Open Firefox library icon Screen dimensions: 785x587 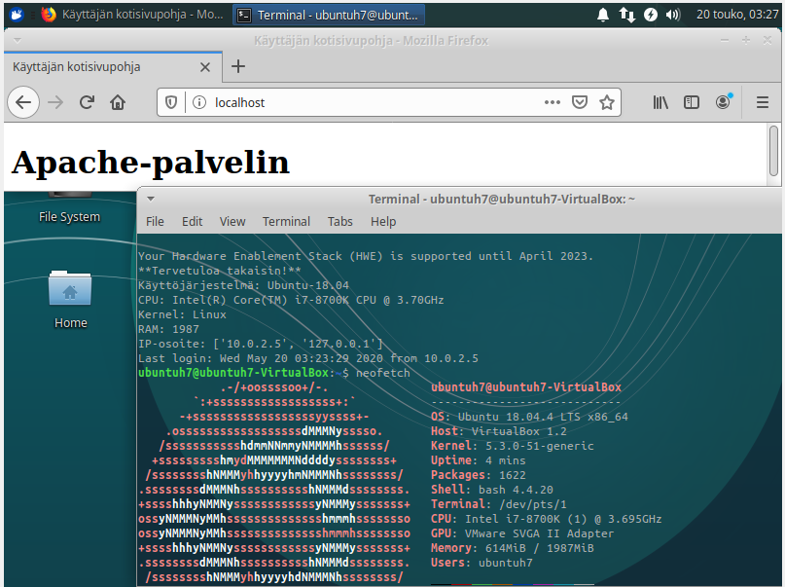(x=661, y=102)
